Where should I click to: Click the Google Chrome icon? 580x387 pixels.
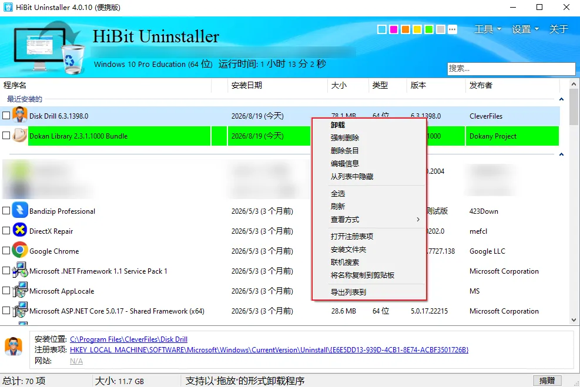tap(19, 250)
